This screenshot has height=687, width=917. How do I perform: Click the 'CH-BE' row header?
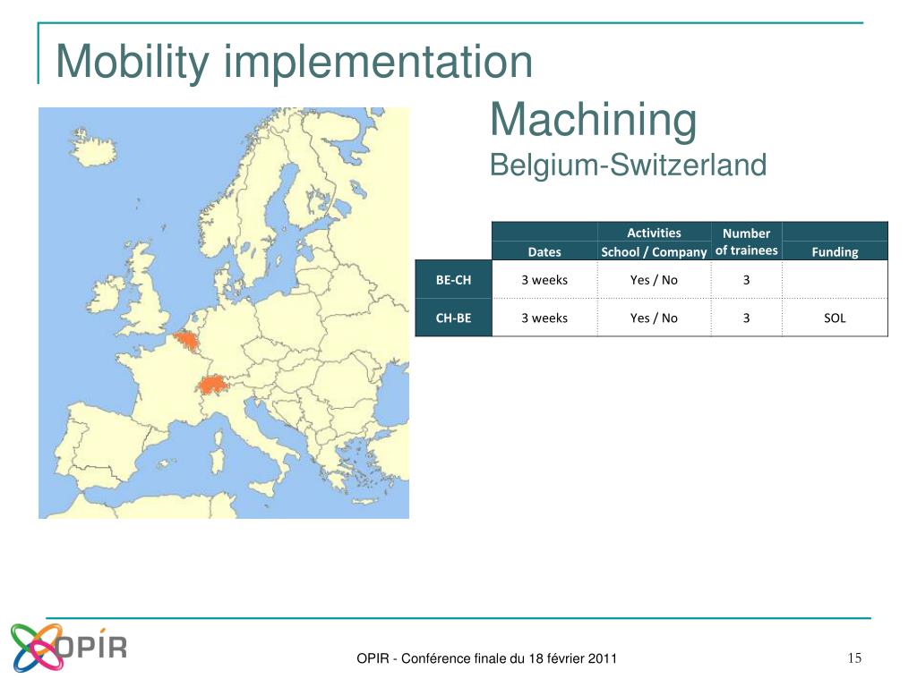(453, 318)
